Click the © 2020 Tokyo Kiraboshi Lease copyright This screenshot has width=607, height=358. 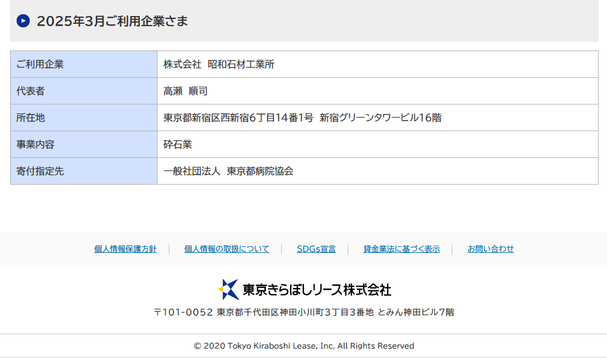pos(304,346)
